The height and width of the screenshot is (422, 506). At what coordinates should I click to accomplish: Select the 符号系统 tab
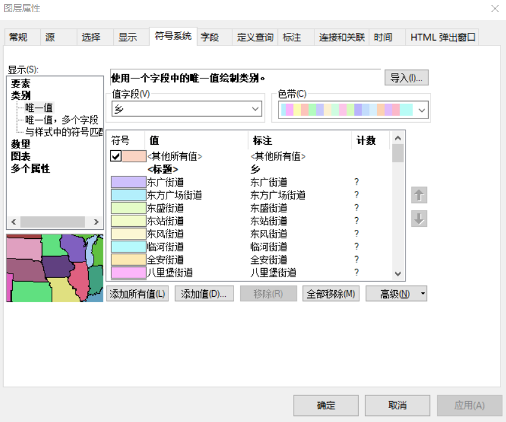(173, 36)
